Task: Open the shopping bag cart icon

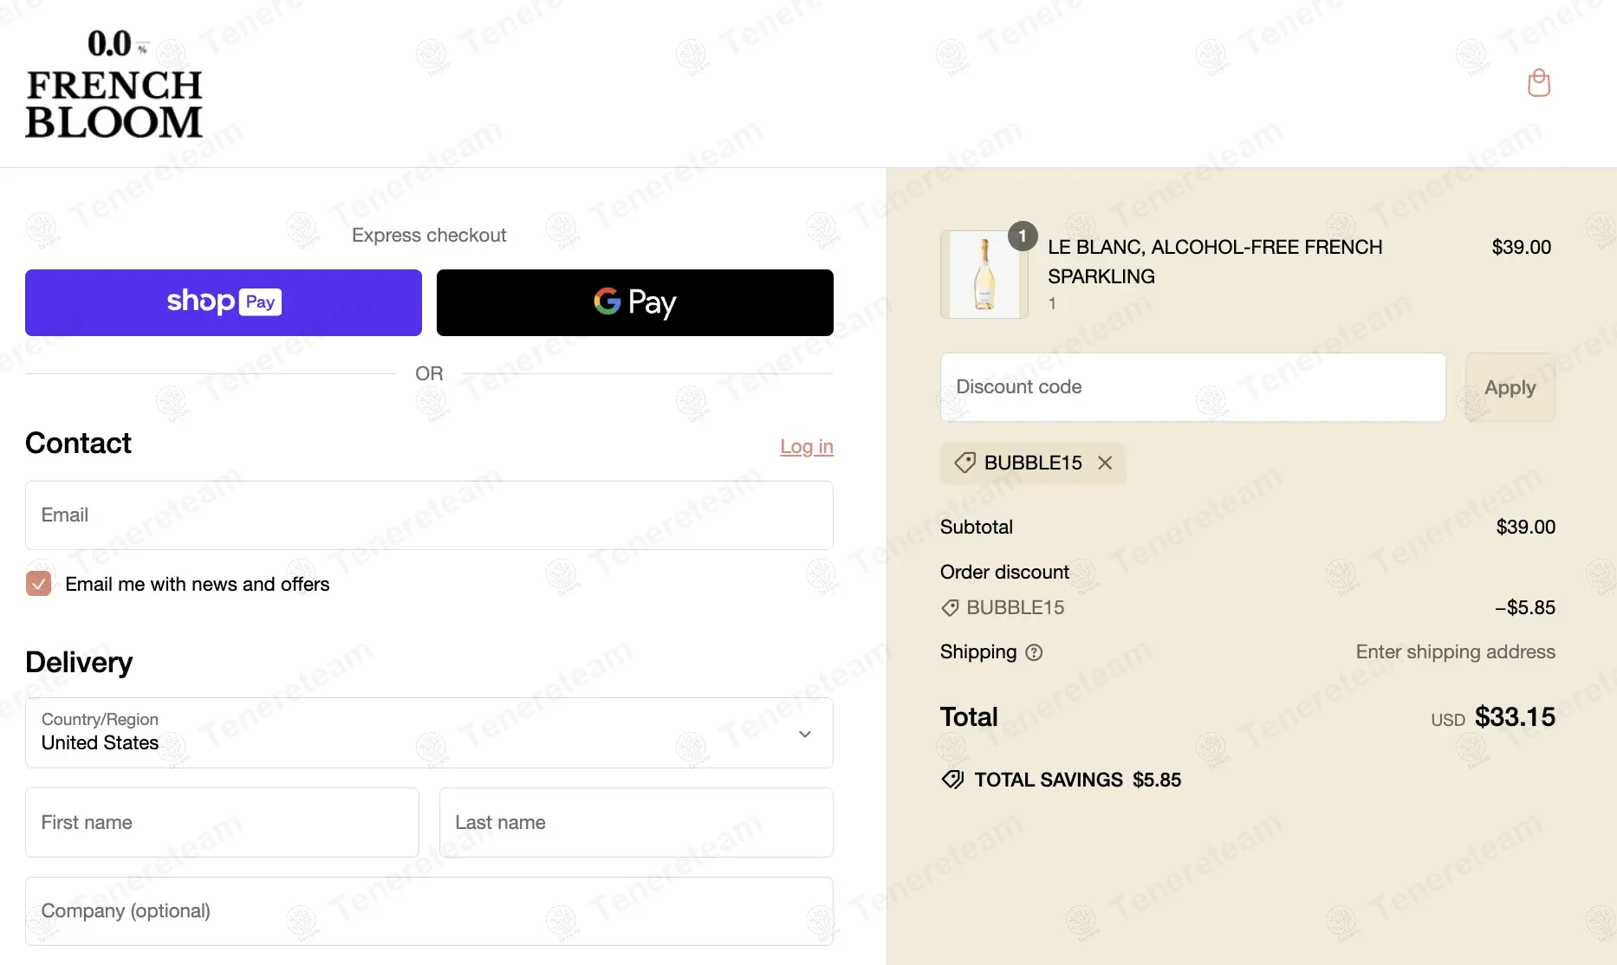Action: (x=1538, y=83)
